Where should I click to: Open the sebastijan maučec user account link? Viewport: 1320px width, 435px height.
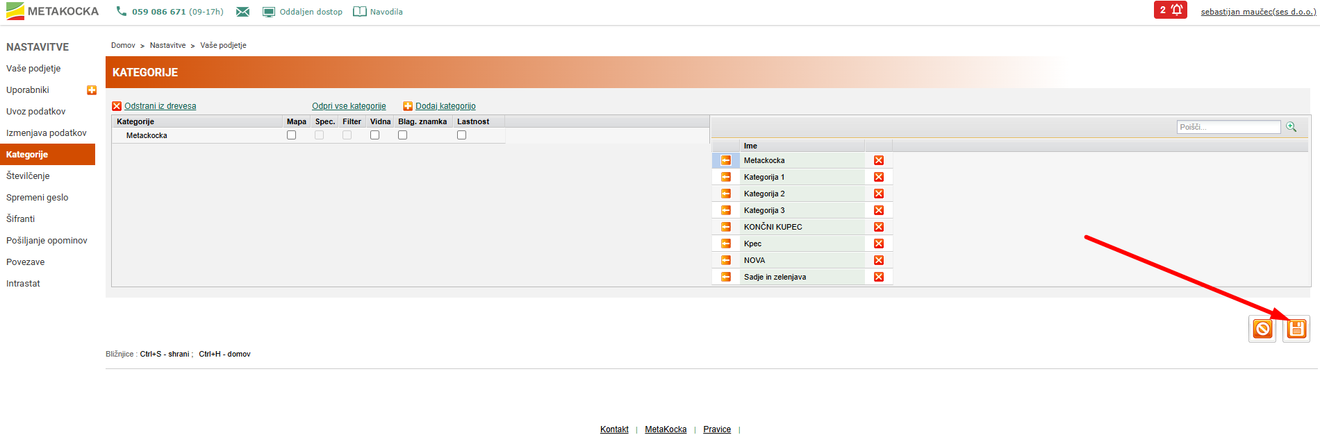click(x=1258, y=12)
